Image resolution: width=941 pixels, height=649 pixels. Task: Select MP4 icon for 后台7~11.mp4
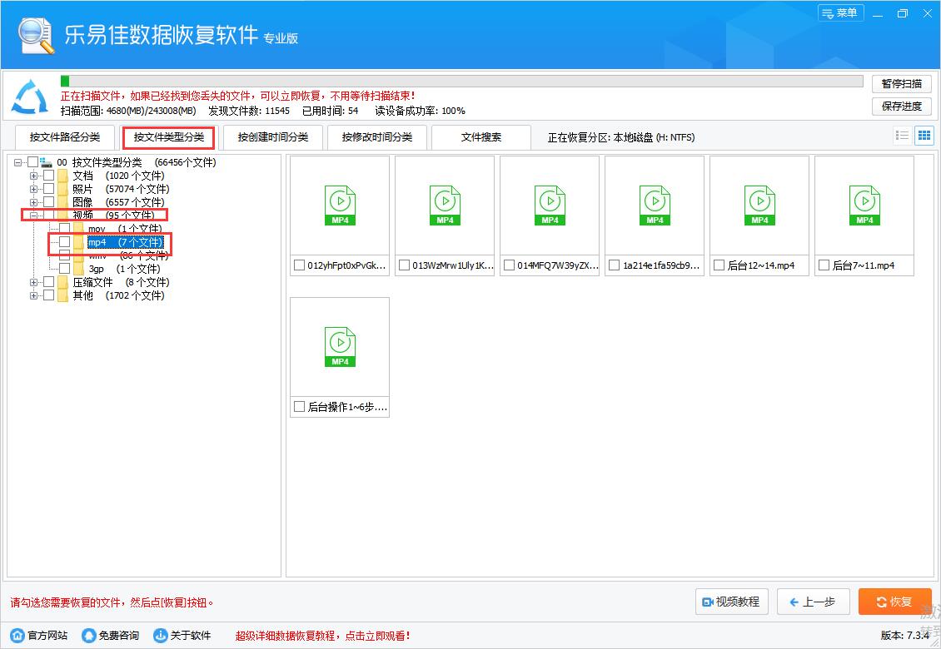[864, 206]
